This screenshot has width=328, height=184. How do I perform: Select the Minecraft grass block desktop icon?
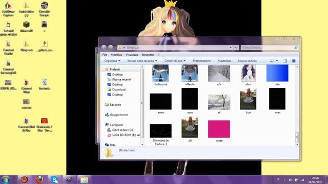click(x=26, y=27)
